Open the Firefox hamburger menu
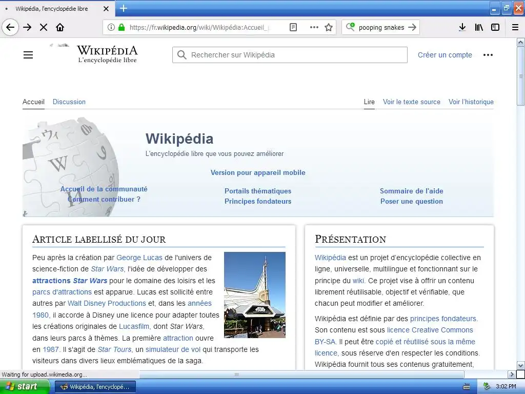Image resolution: width=525 pixels, height=394 pixels. point(515,27)
